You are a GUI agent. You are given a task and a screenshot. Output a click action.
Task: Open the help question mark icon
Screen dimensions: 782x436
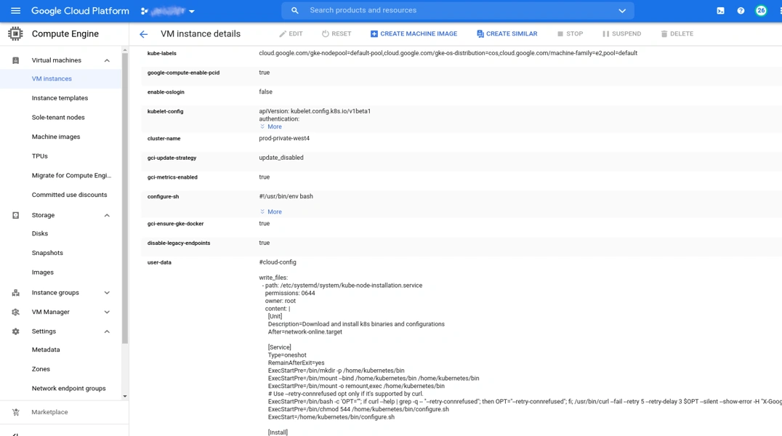click(741, 10)
